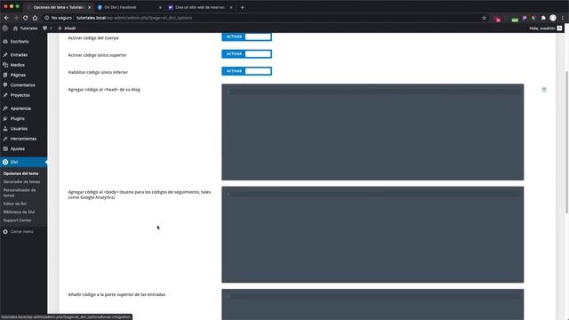The width and height of the screenshot is (569, 320).
Task: Close the Facebook browser tab
Action: click(x=160, y=7)
